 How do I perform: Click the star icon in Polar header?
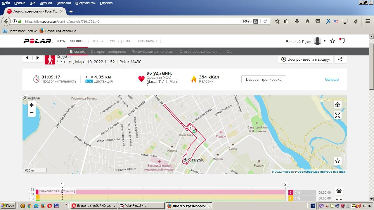(333, 41)
